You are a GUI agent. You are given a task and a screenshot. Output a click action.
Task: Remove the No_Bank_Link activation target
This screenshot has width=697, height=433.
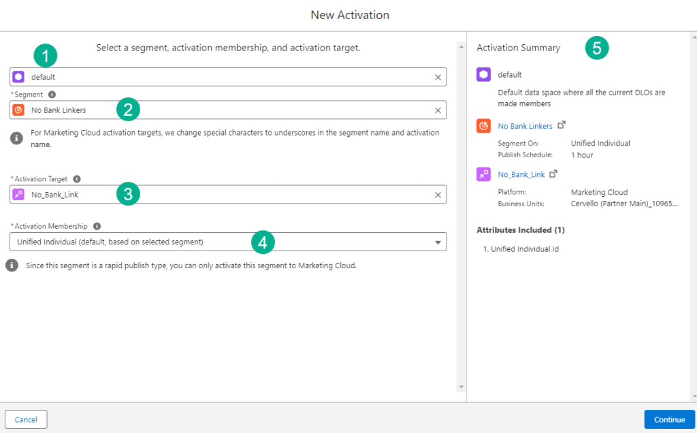coord(438,195)
